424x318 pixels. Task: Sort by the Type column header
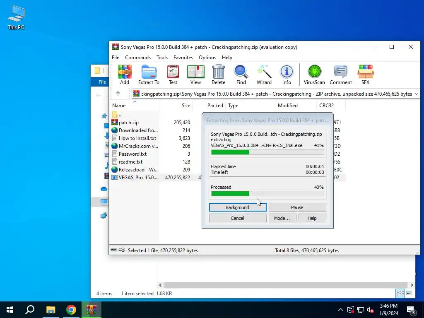pyautogui.click(x=250, y=106)
